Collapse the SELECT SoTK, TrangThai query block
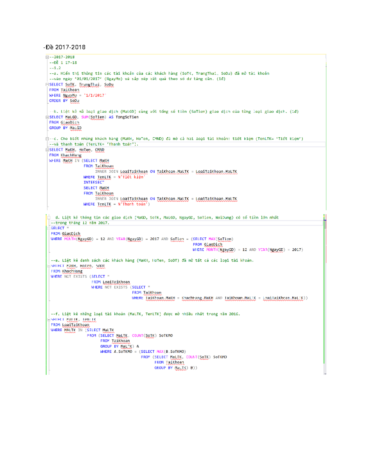Image resolution: width=367 pixels, height=475 pixels. coord(47,85)
